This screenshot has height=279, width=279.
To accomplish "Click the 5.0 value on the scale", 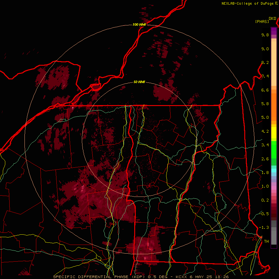I will 265,117.
